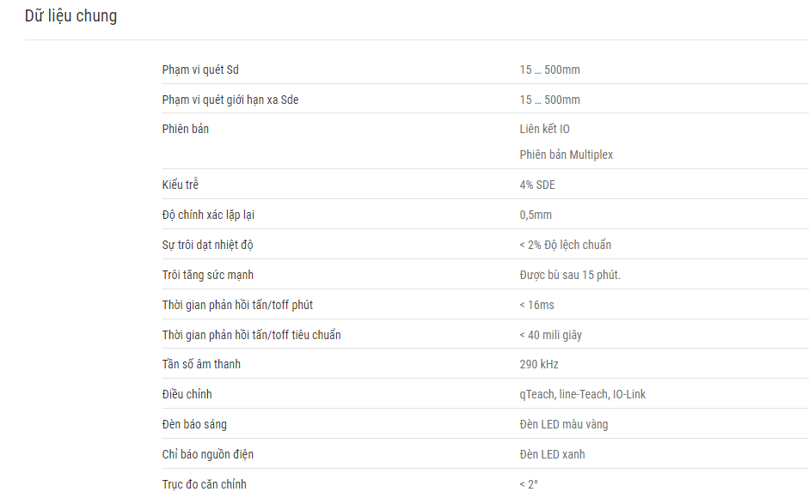This screenshot has width=809, height=504.
Task: Select the "Phiên bản" row label
Action: click(185, 129)
